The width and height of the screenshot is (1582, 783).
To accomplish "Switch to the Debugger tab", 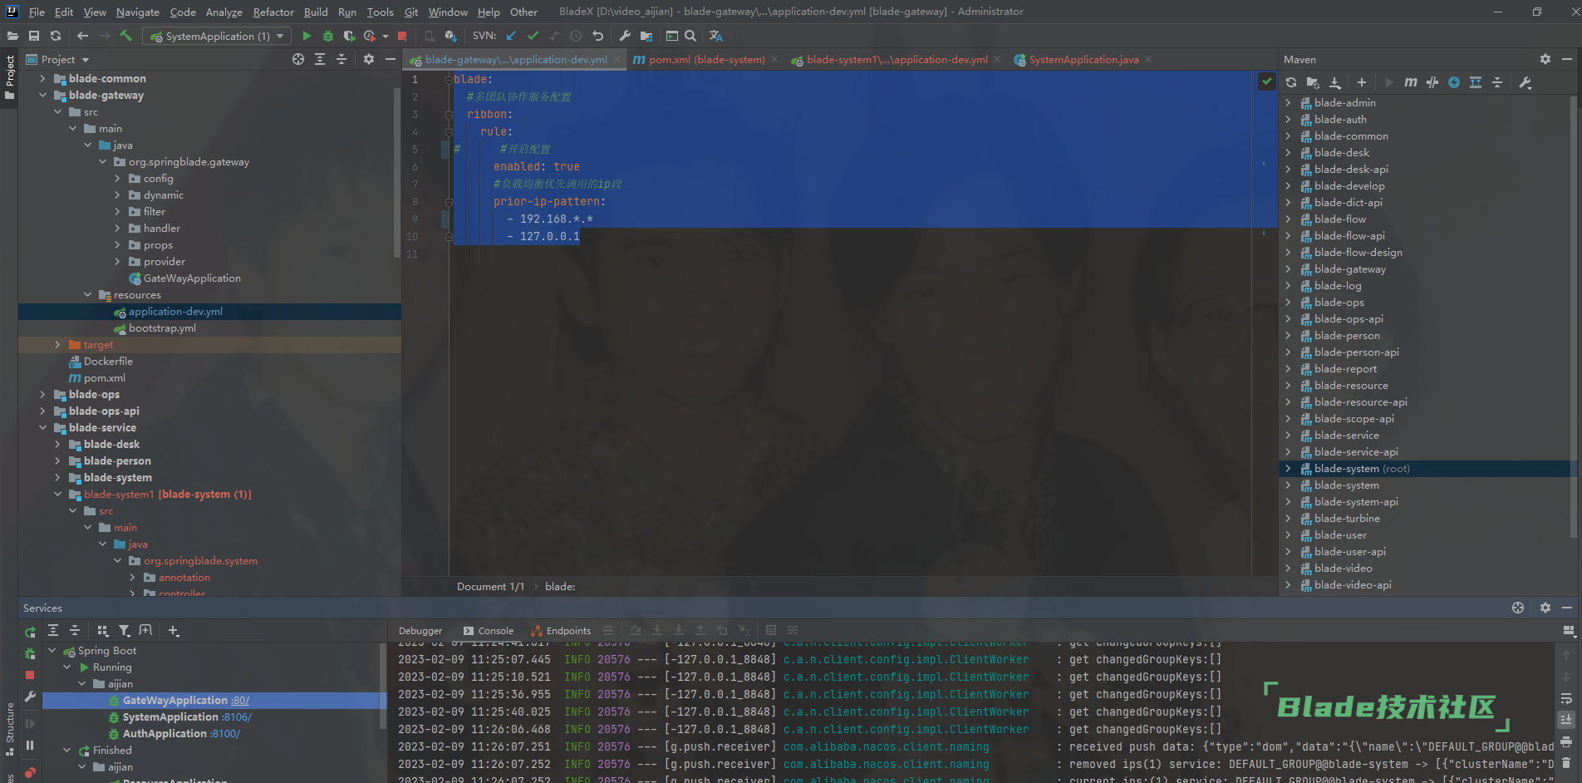I will coord(420,630).
